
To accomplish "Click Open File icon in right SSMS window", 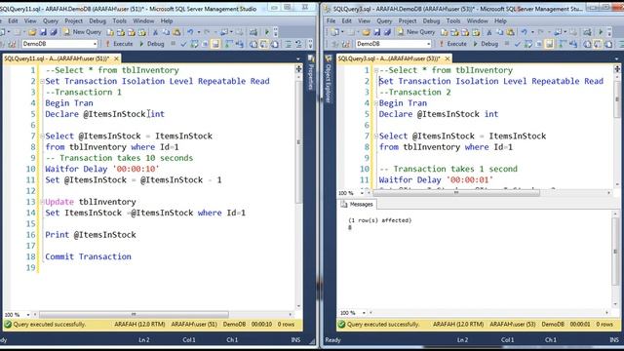I will click(x=367, y=32).
